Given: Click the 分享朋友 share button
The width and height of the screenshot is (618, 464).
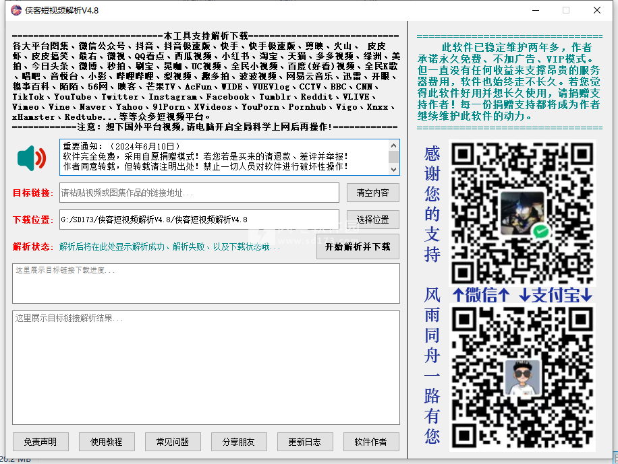Looking at the screenshot, I should click(x=239, y=442).
